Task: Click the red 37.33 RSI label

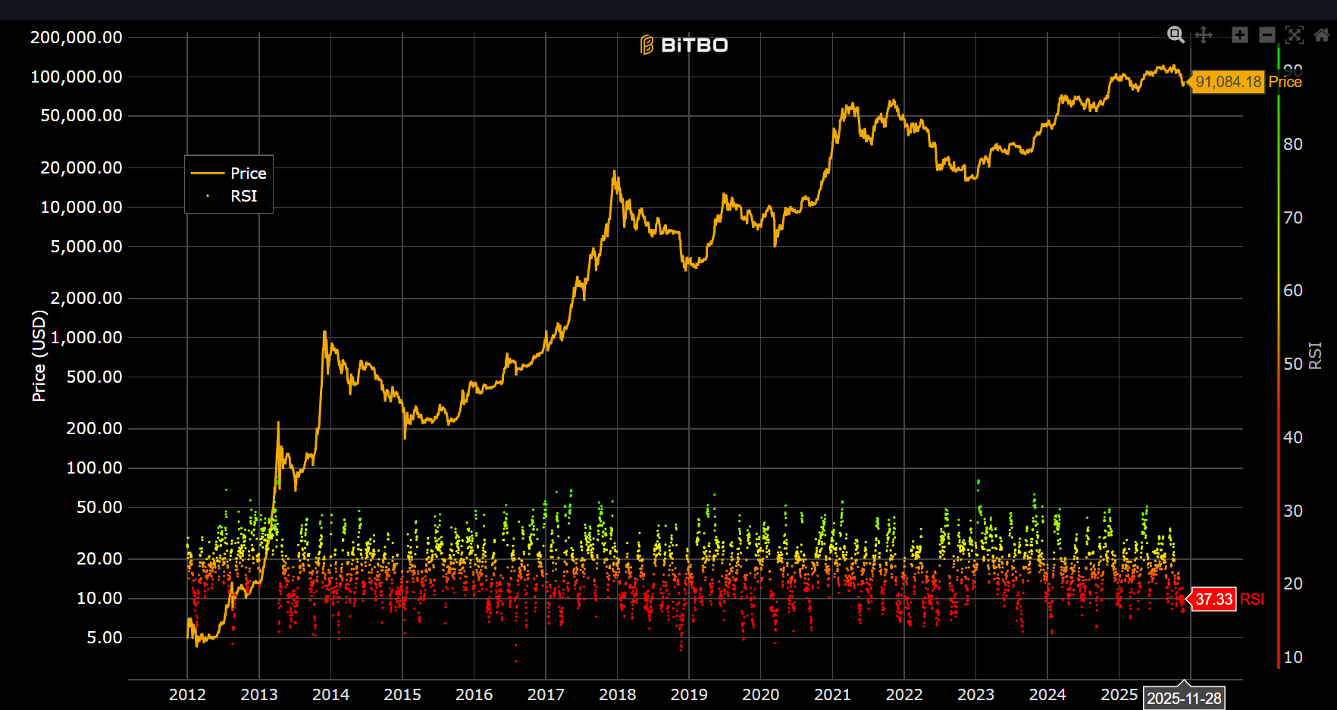Action: coord(1213,599)
